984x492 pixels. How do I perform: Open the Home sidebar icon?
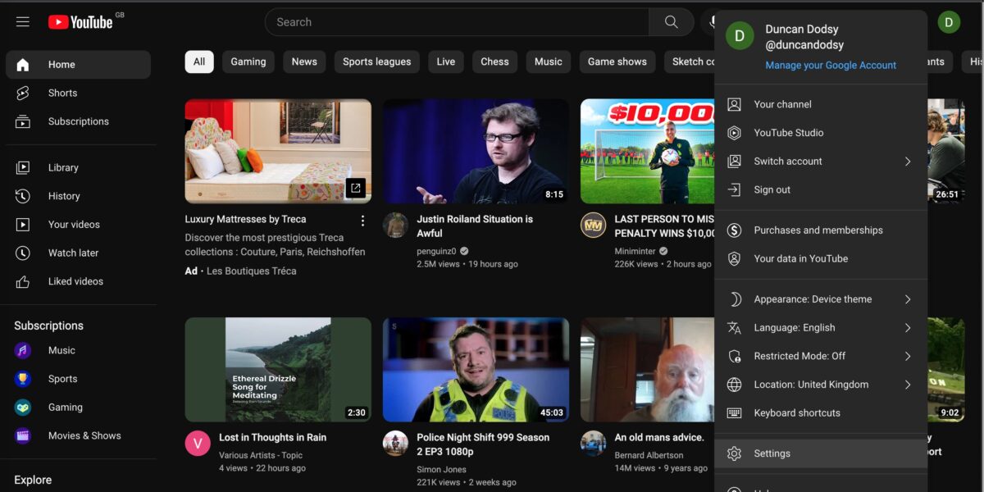23,65
